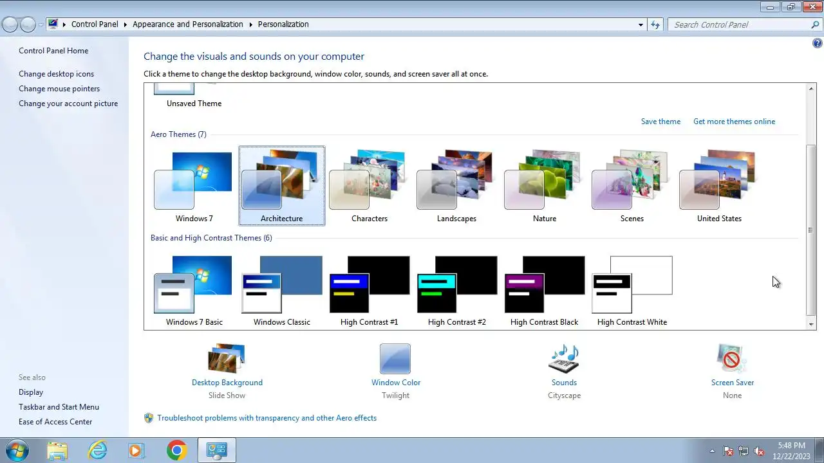Go to Control Panel Home
Image resolution: width=824 pixels, height=463 pixels.
[x=53, y=51]
